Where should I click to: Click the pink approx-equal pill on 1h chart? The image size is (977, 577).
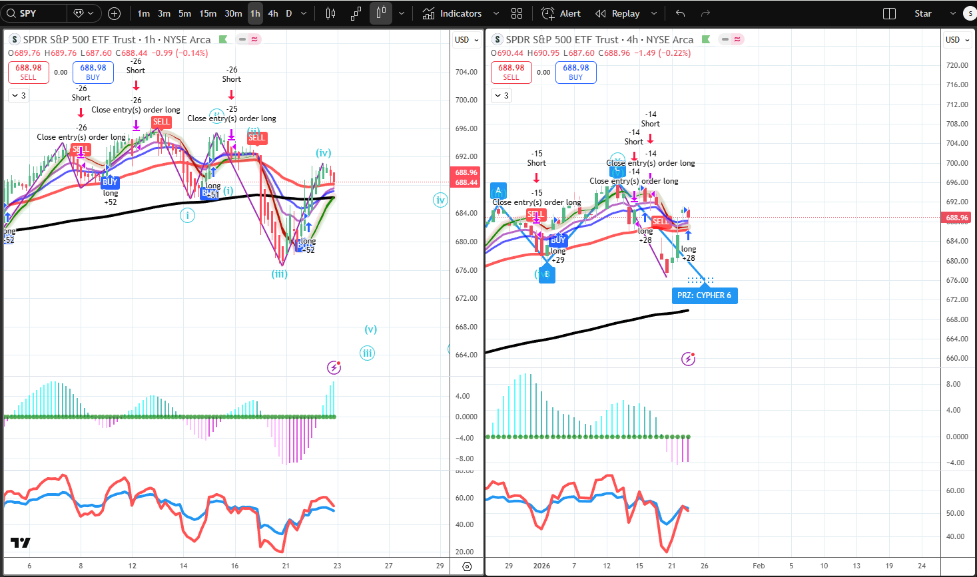tap(254, 39)
